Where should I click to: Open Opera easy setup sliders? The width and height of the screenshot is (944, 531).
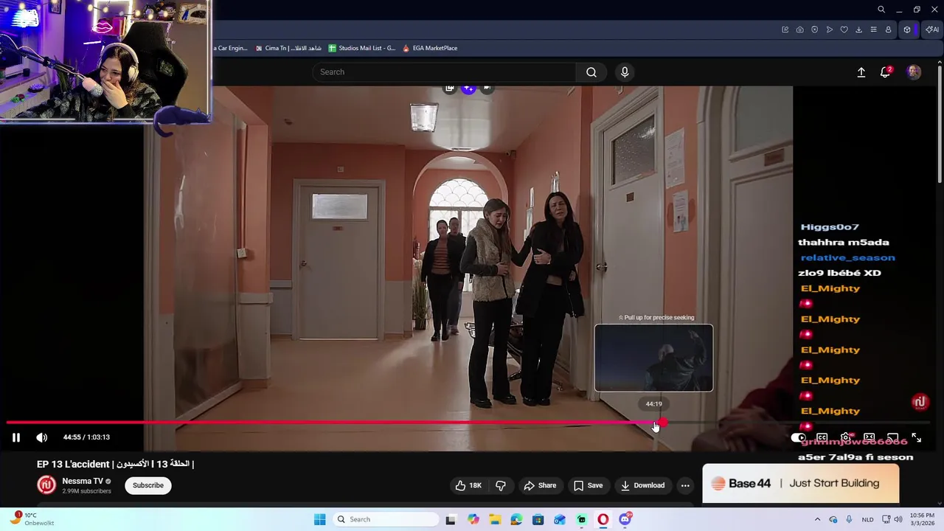[873, 29]
